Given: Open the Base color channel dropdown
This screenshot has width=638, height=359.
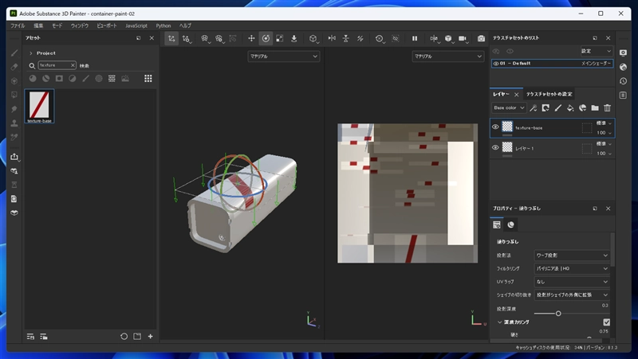Looking at the screenshot, I should [x=508, y=107].
